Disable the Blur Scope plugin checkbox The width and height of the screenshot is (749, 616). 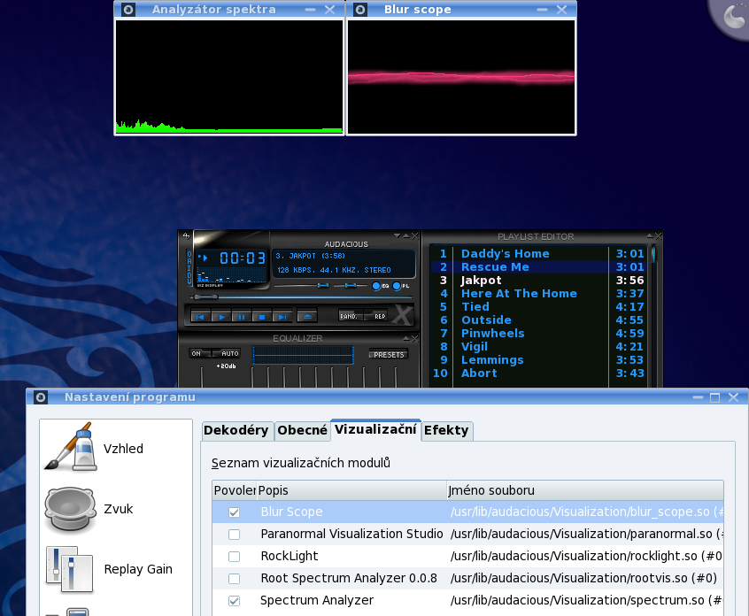click(234, 512)
